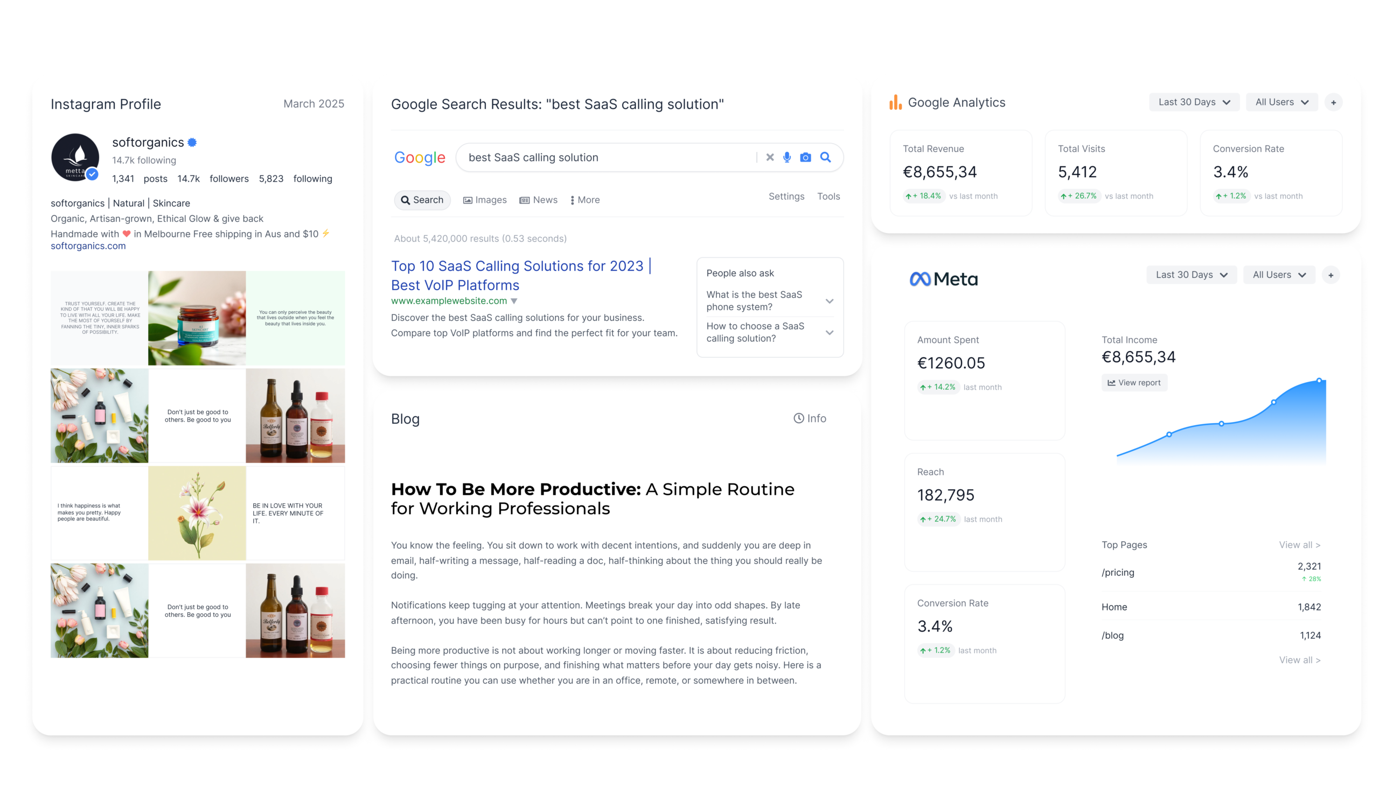Image resolution: width=1379 pixels, height=786 pixels.
Task: Expand 'How to choose a SaaS calling solution?'
Action: pos(829,333)
